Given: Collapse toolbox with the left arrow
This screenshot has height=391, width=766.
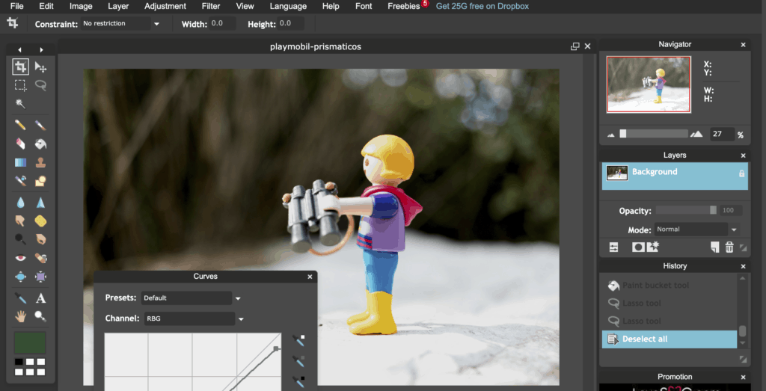Looking at the screenshot, I should pos(19,50).
